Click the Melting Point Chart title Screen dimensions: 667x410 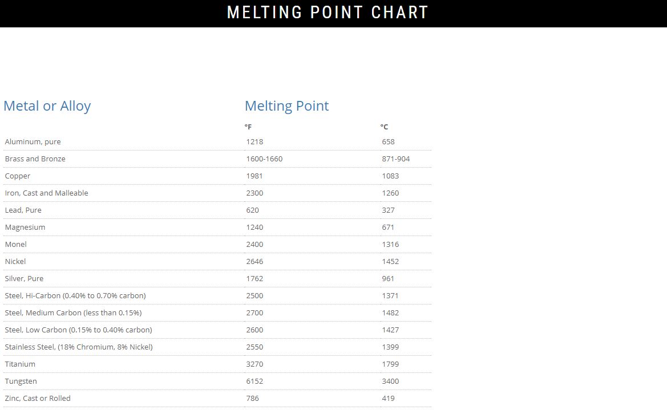coord(328,13)
